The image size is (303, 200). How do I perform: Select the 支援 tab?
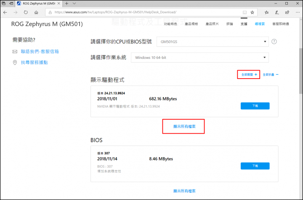pos(244,24)
